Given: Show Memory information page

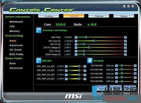Looking at the screenshot, I should (x=14, y=31).
